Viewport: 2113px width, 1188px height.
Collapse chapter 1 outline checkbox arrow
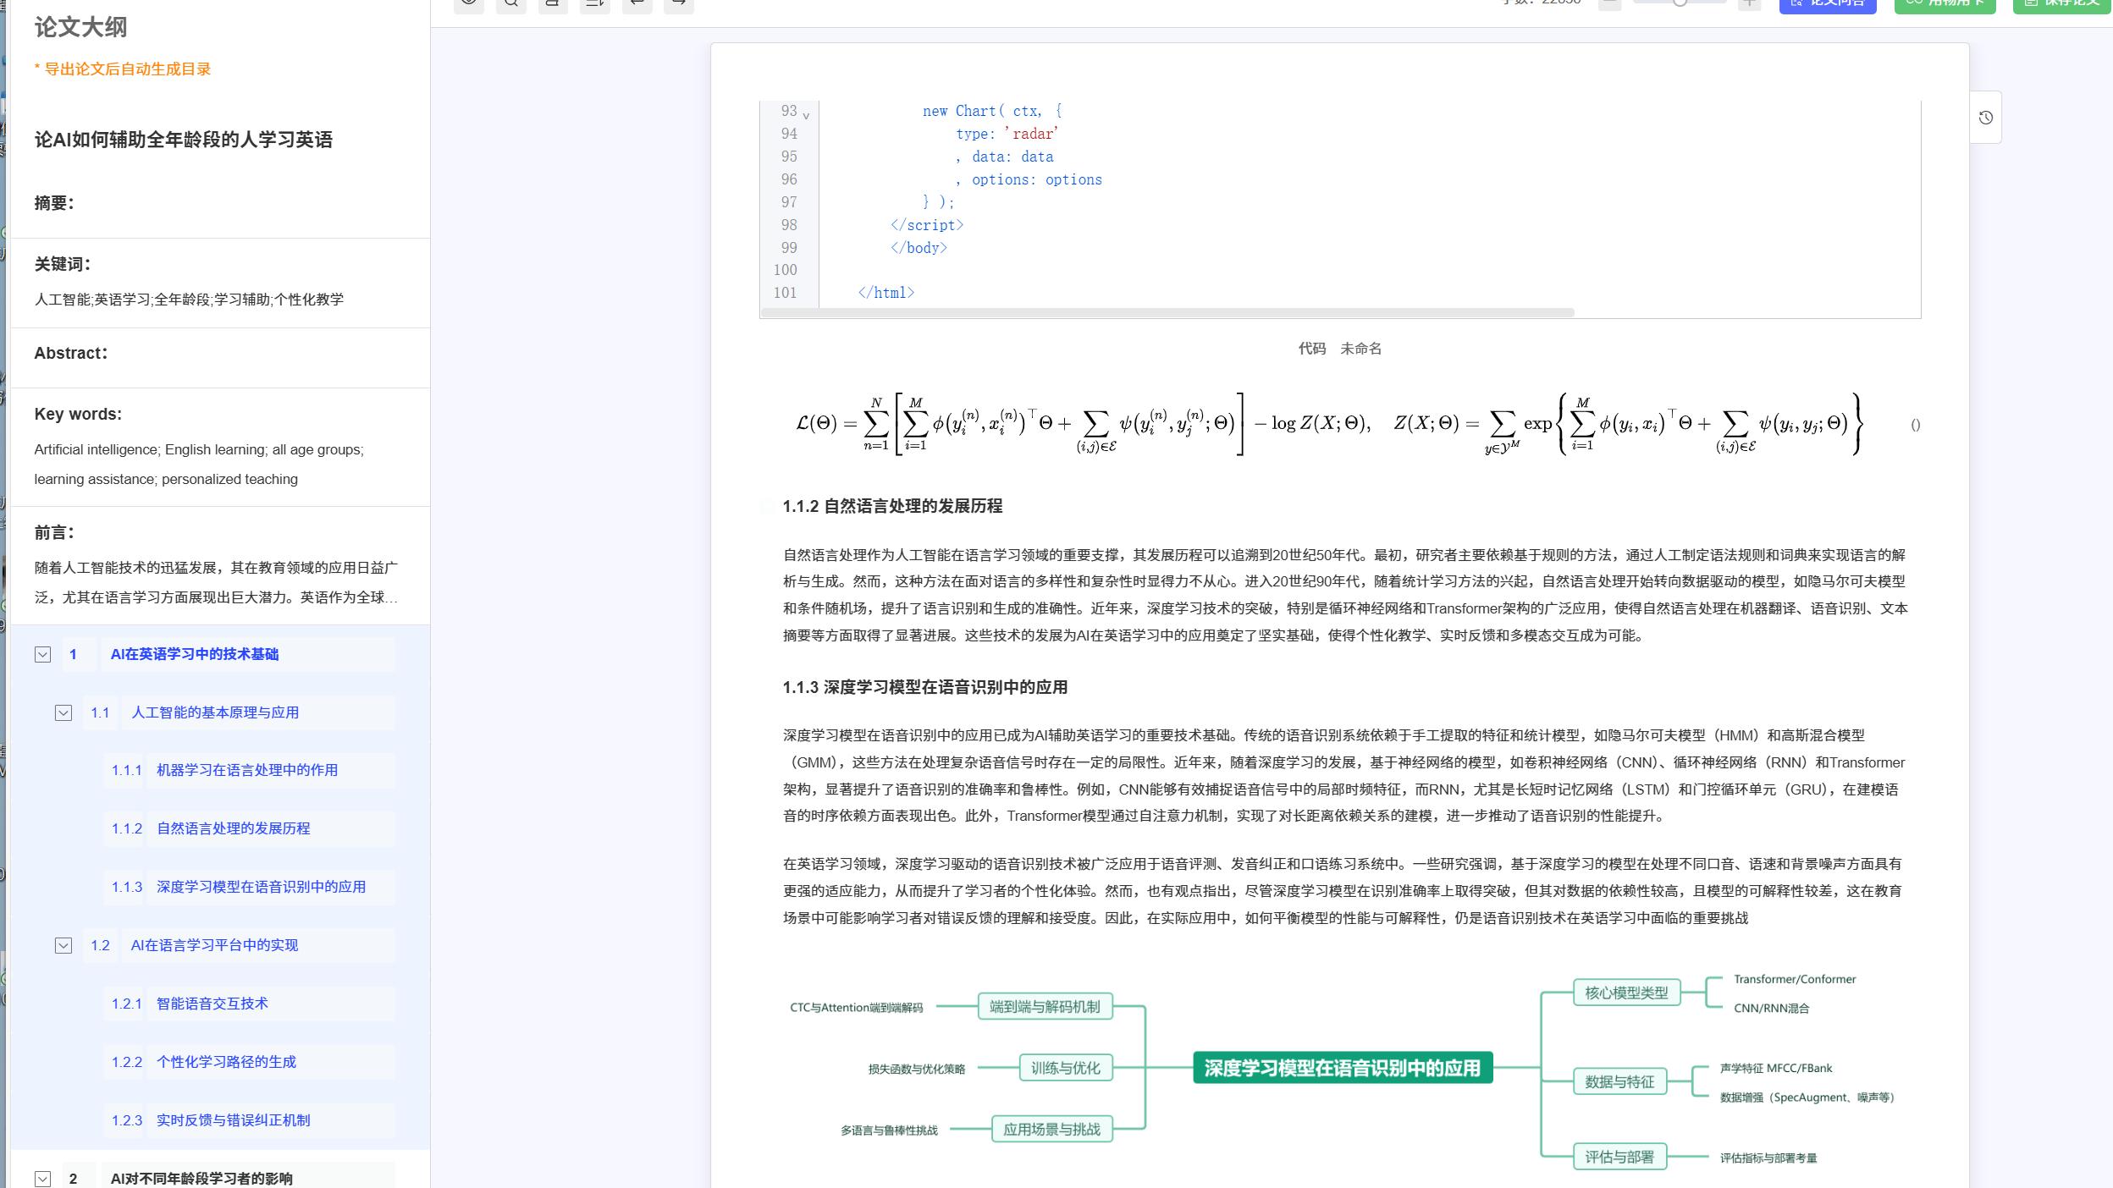42,654
